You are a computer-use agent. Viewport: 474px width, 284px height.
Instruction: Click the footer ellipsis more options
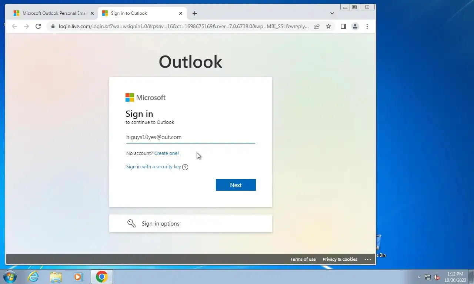368,259
